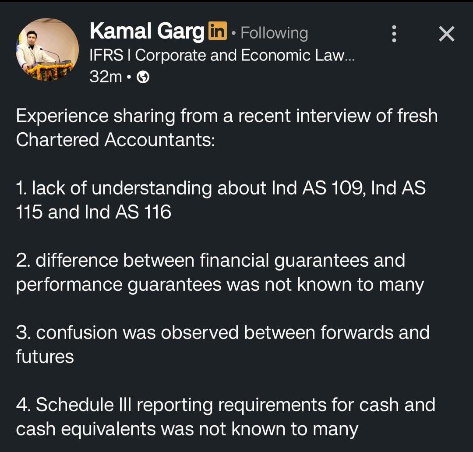Click the LinkedIn 'in' badge beside name
The width and height of the screenshot is (473, 452).
217,32
